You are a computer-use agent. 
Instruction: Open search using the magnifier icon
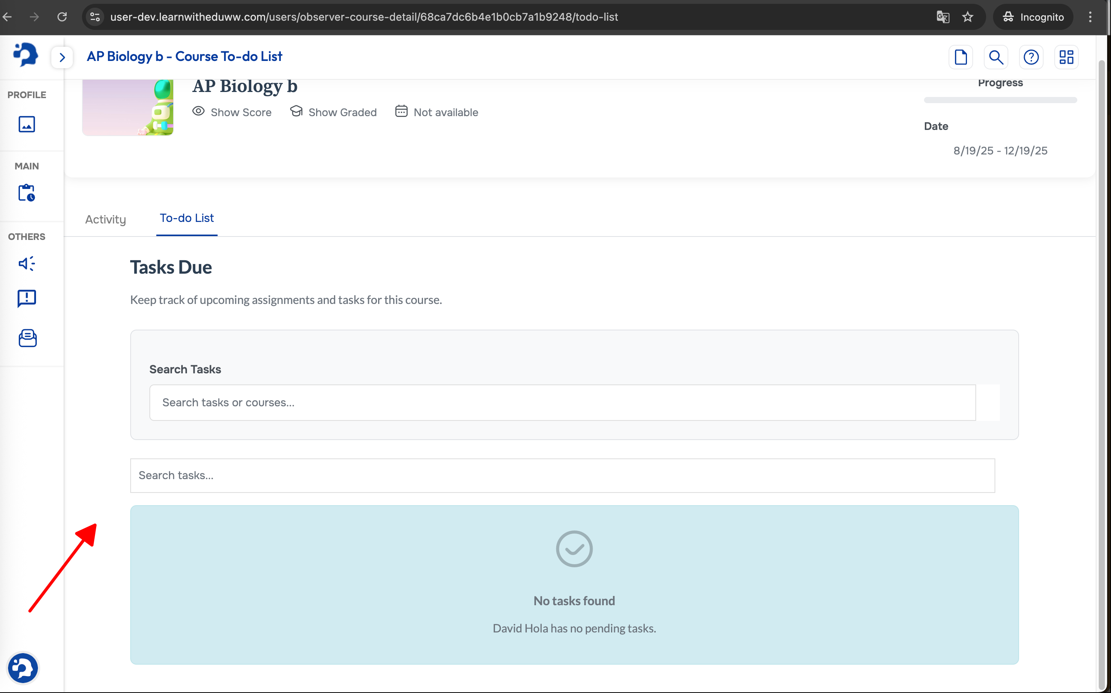[996, 57]
